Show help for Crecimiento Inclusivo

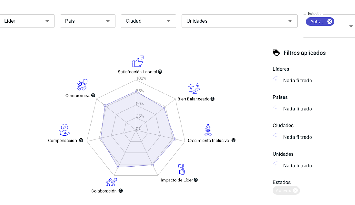click(234, 140)
